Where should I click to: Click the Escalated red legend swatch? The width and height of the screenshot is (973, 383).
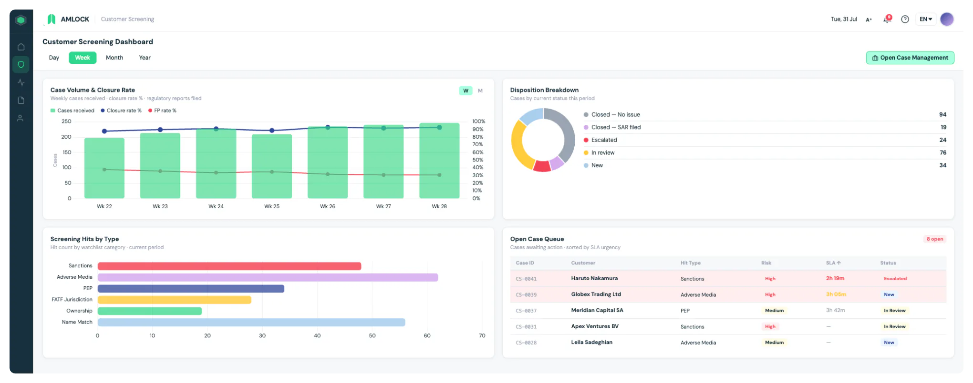tap(586, 140)
